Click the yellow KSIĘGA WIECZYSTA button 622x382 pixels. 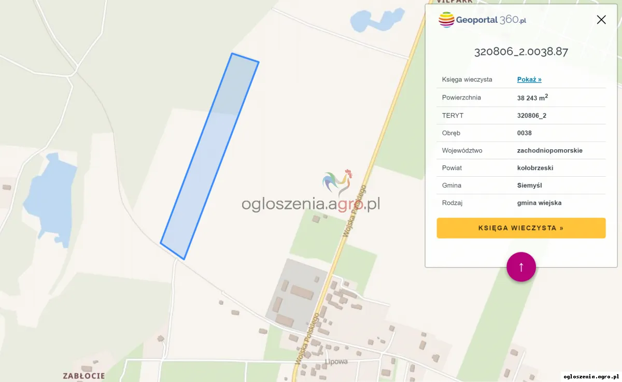pos(521,228)
